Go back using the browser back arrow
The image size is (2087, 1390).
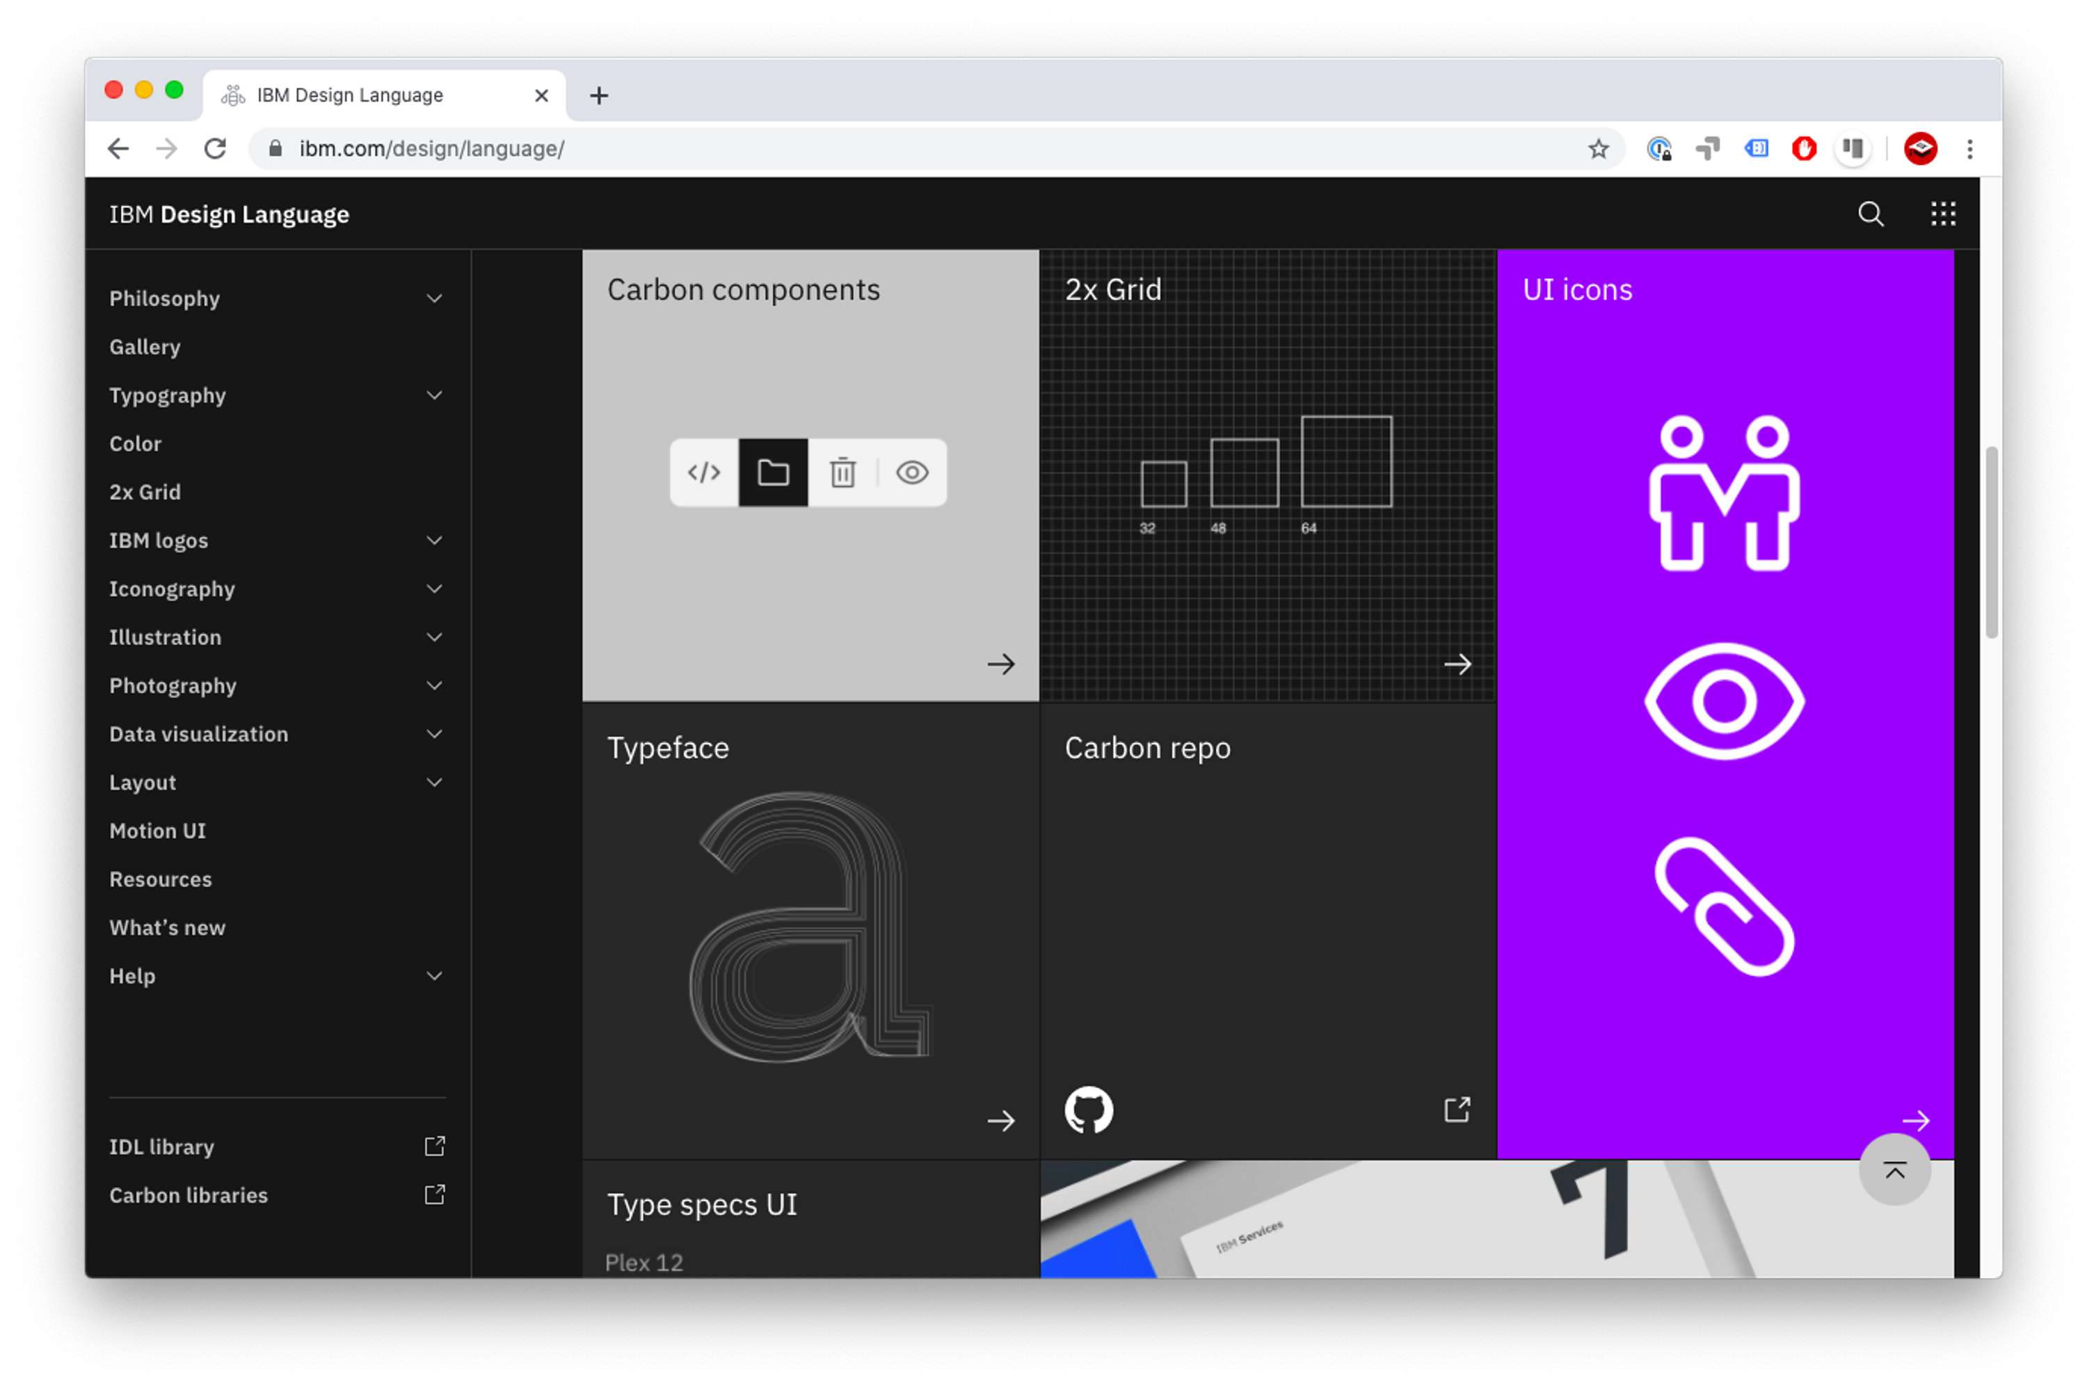[119, 149]
